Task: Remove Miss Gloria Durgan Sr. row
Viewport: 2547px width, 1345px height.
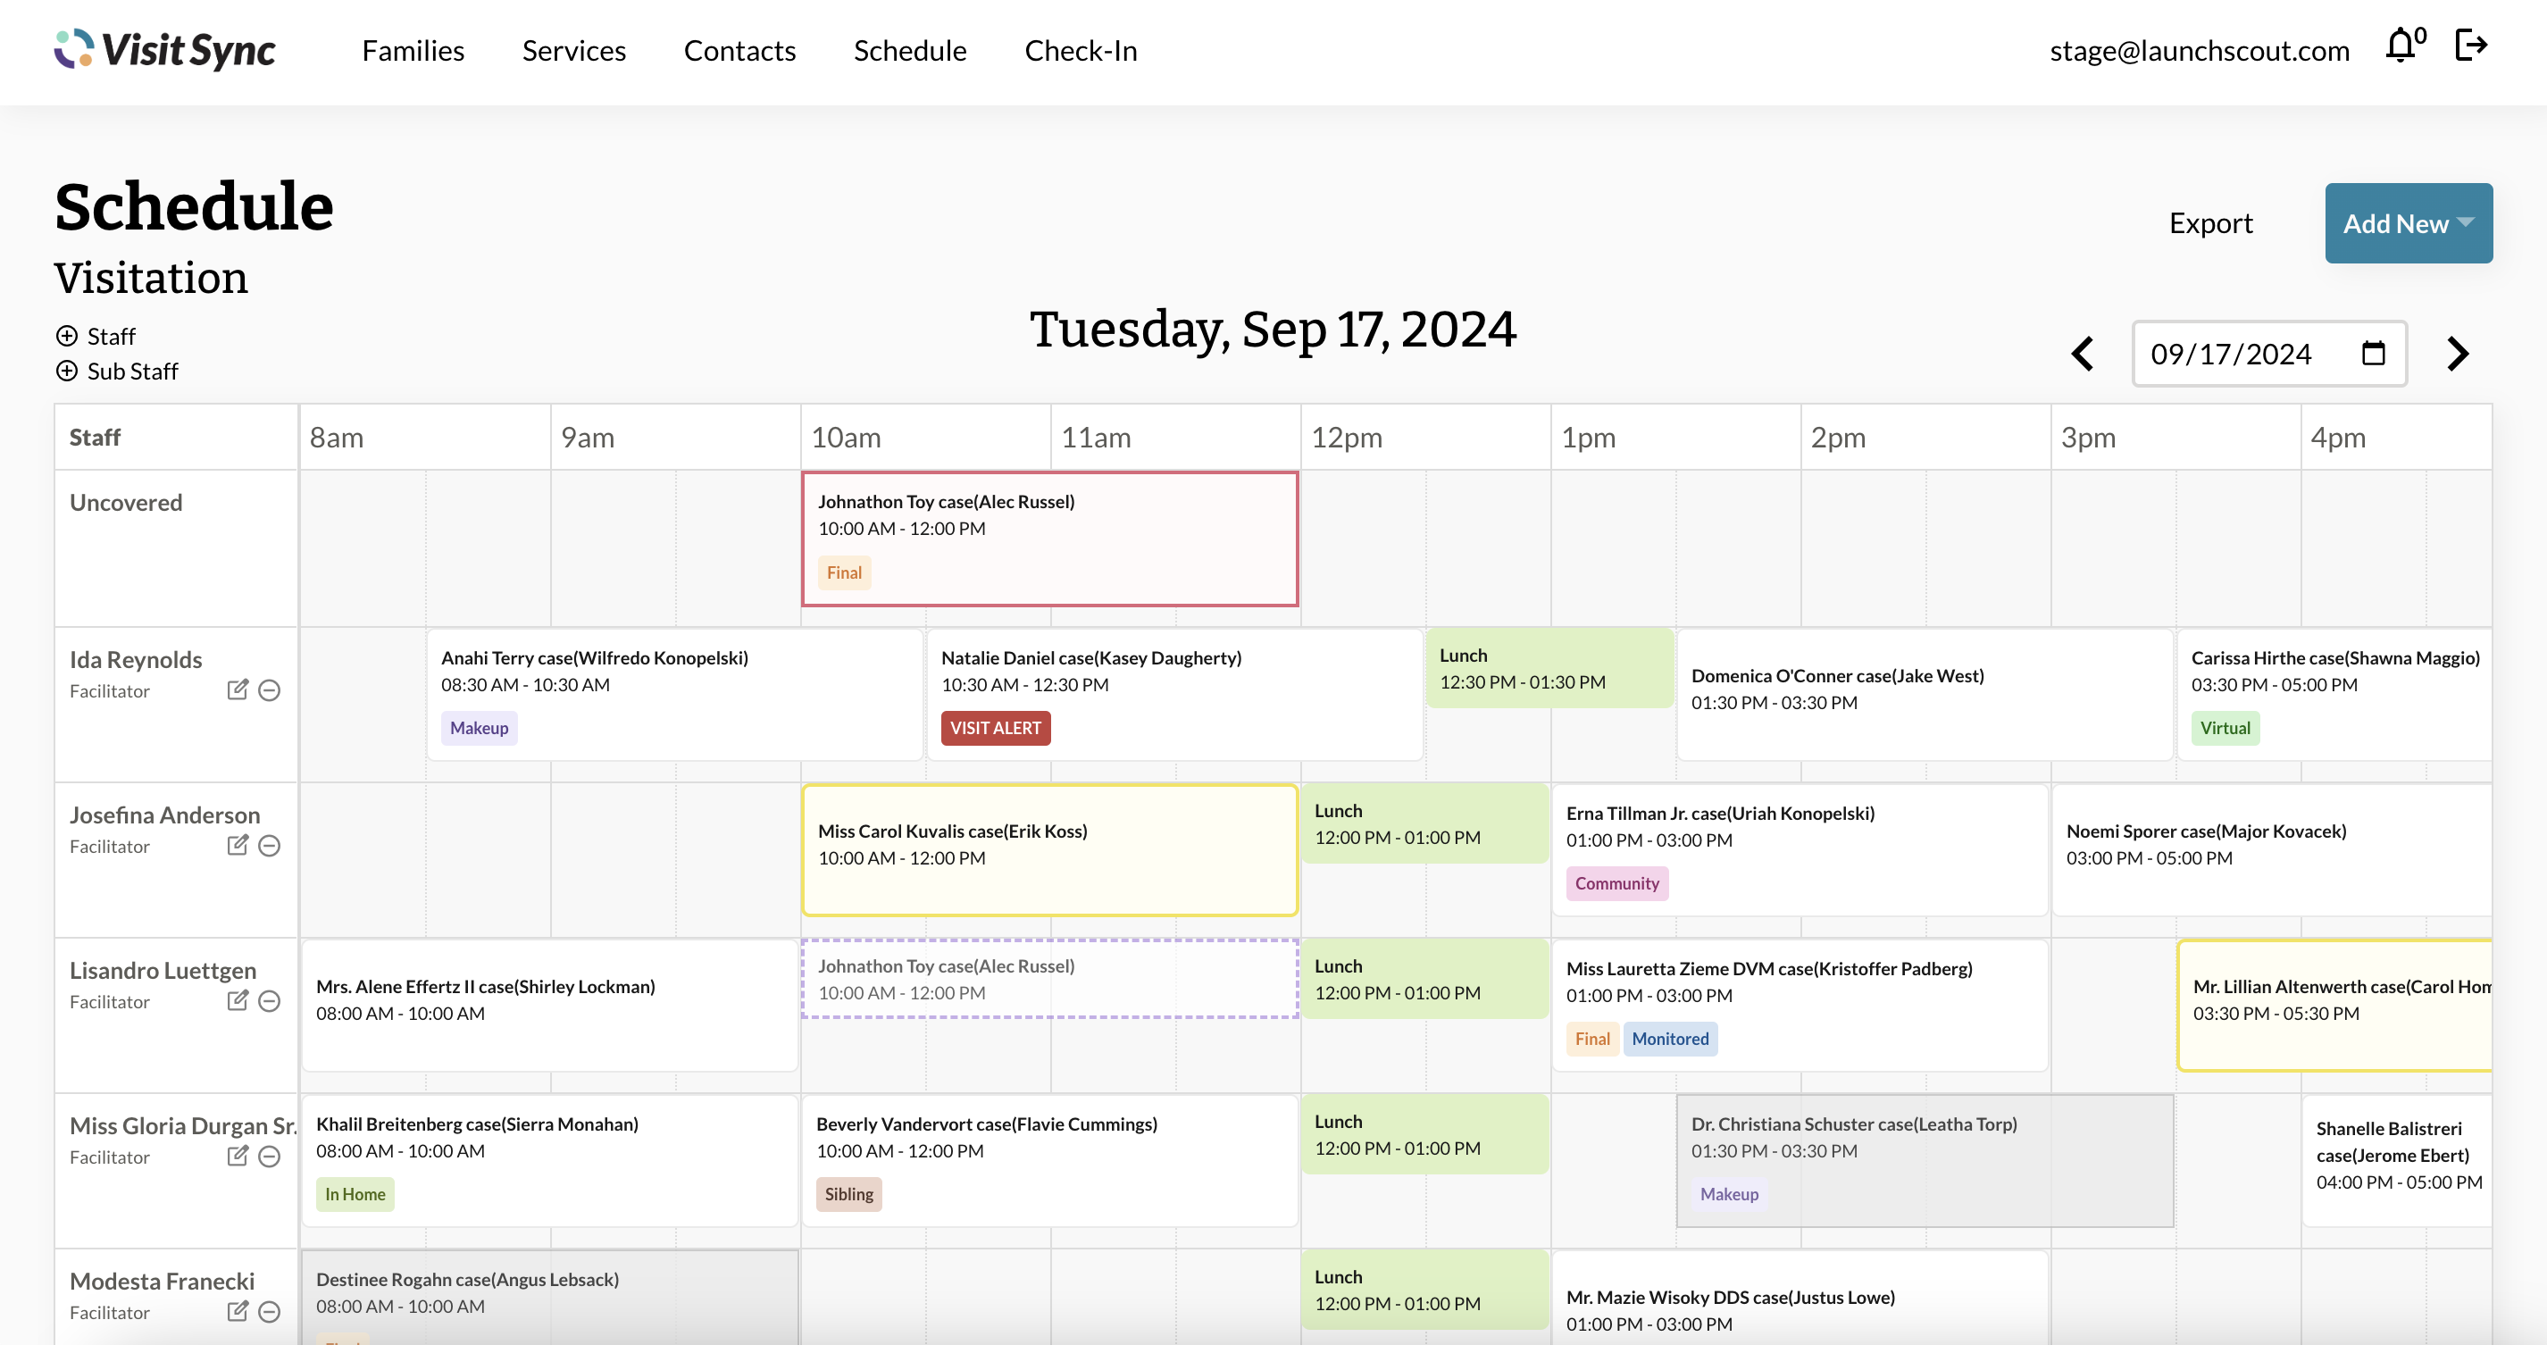Action: coord(269,1156)
